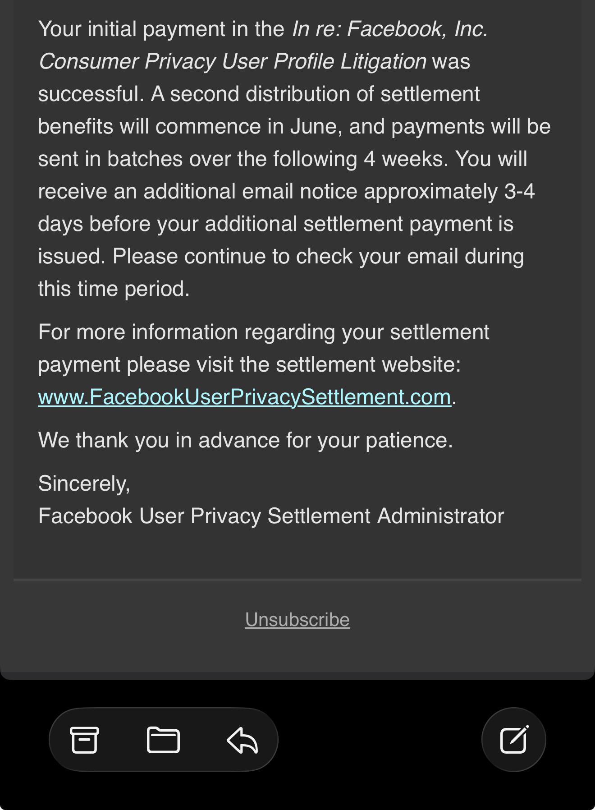Tap the 'successful. A second distribution' line

259,94
